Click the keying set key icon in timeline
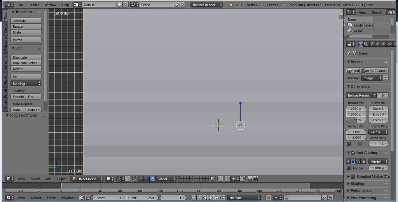 pos(287,198)
